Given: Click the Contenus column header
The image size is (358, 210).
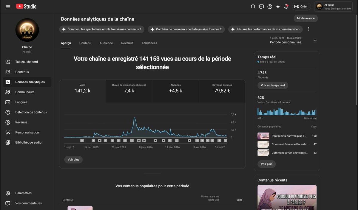Looking at the screenshot, I should coord(68,200).
